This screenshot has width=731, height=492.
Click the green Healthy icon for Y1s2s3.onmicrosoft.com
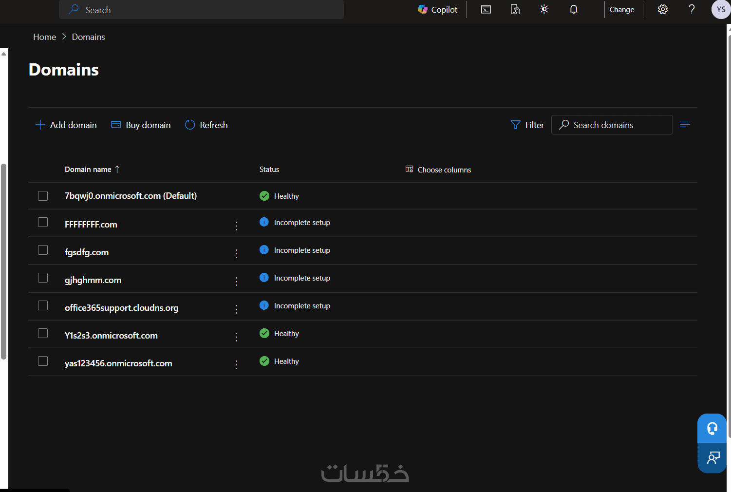pyautogui.click(x=264, y=333)
